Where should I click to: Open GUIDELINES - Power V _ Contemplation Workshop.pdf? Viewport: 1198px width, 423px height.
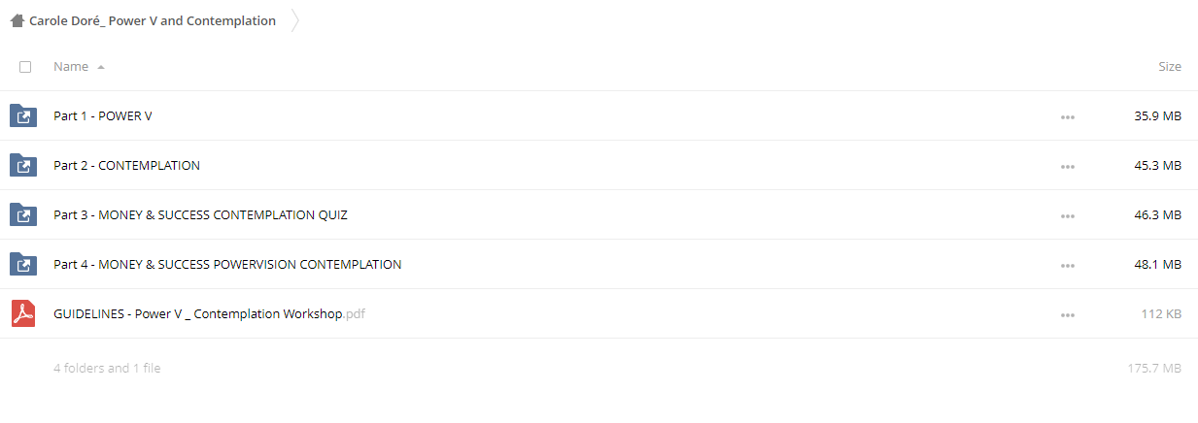point(209,313)
